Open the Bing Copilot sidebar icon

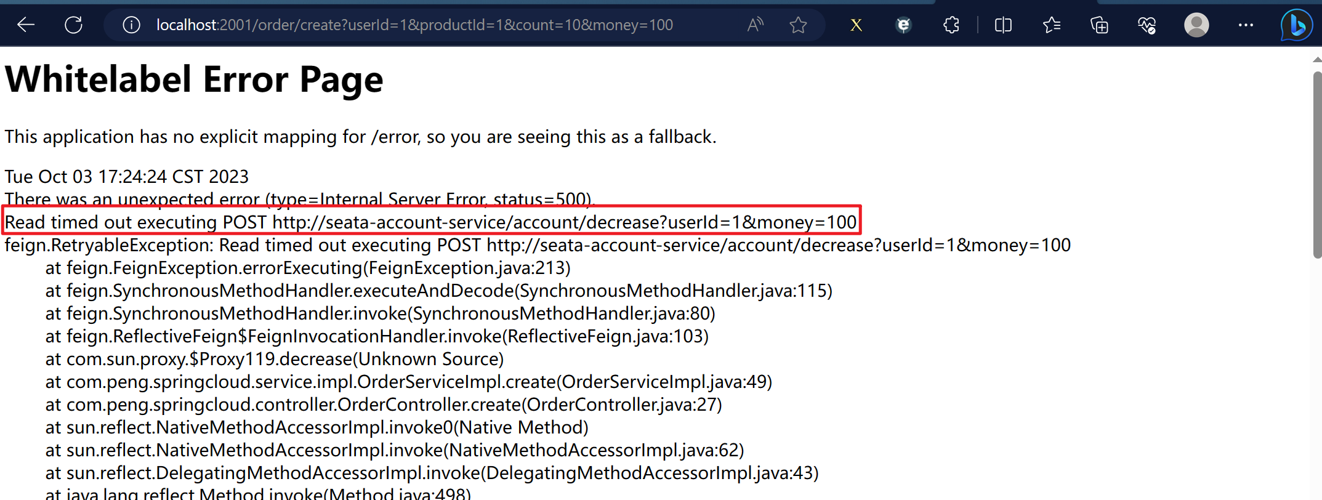point(1296,25)
